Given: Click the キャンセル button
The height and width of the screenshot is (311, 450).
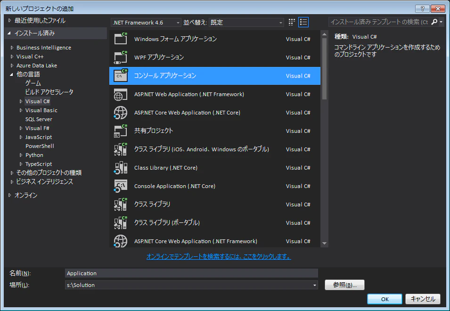Looking at the screenshot, I should [423, 299].
